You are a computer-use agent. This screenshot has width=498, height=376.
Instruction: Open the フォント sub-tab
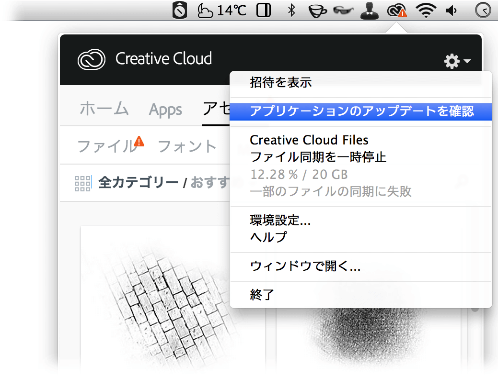point(187,146)
